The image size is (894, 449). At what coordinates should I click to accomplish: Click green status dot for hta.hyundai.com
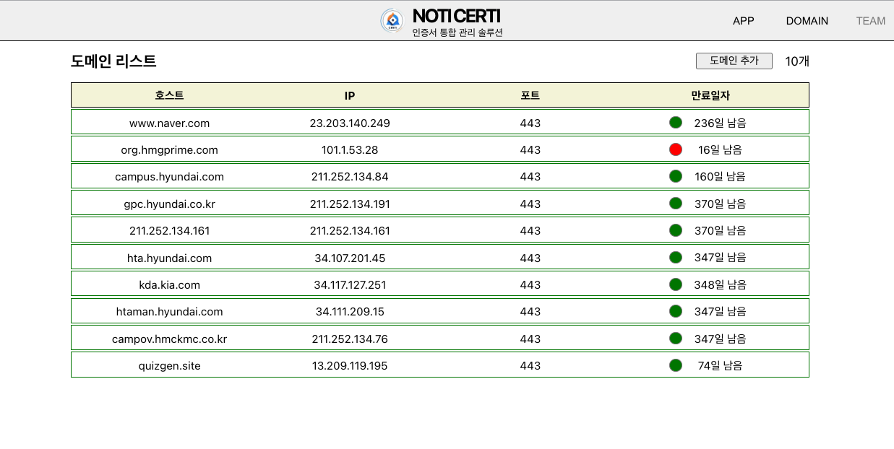676,256
